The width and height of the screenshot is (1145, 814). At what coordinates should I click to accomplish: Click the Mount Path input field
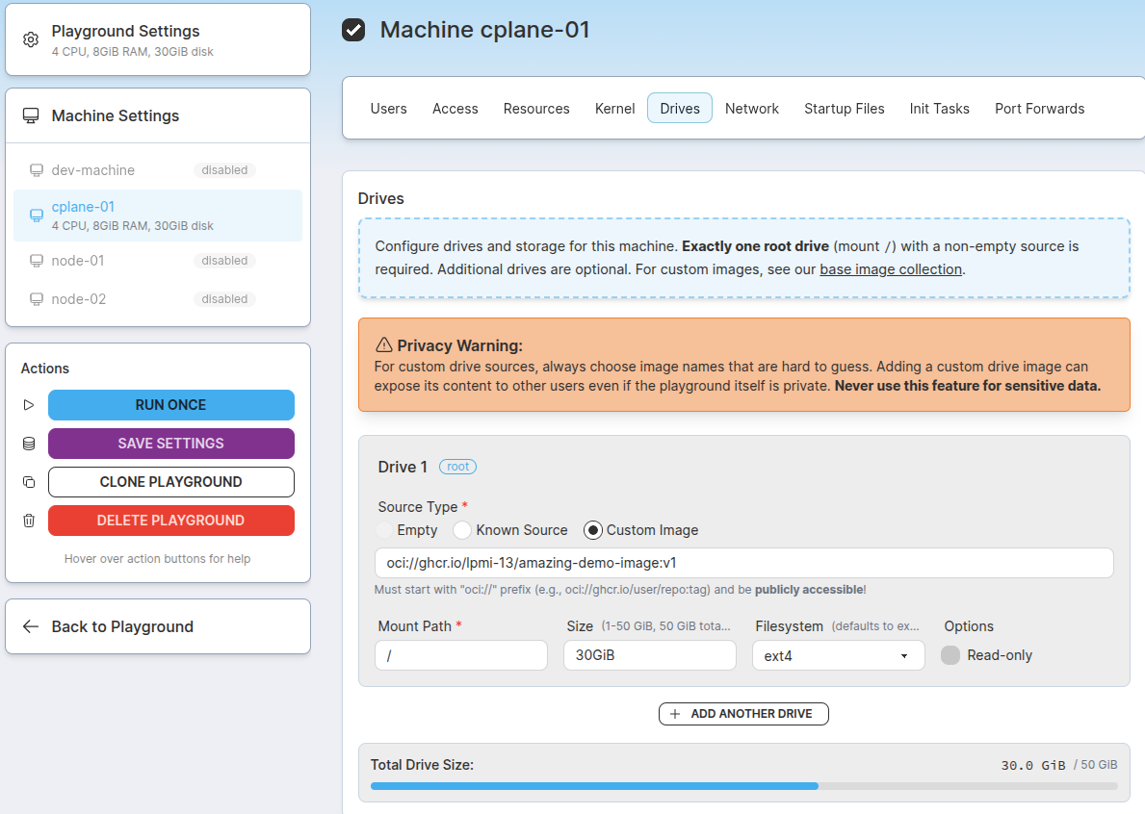[460, 654]
